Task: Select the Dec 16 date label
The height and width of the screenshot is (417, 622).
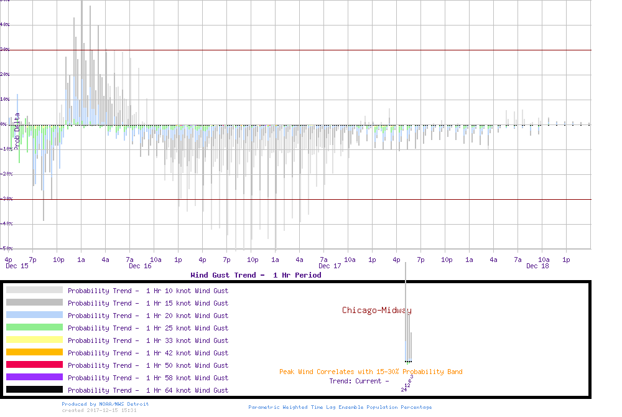Action: [x=140, y=266]
